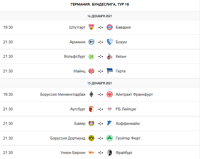200x159 pixels.
Task: Click the Hertha blue flag logo
Action: click(x=110, y=71)
